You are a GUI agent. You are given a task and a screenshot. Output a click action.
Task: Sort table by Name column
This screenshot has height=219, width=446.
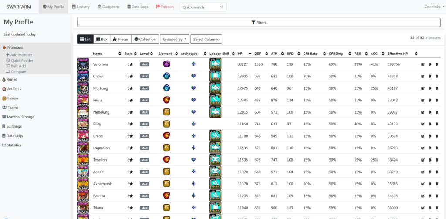(107, 54)
